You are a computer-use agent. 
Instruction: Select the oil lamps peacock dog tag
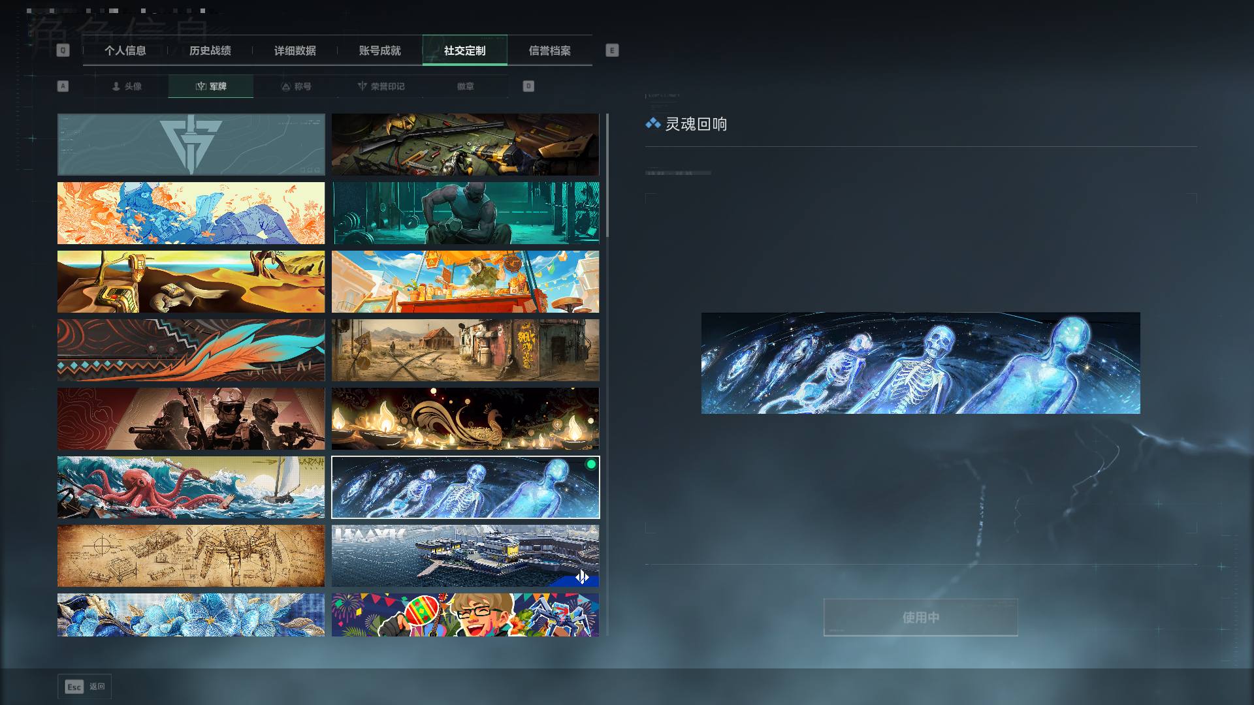click(x=465, y=418)
